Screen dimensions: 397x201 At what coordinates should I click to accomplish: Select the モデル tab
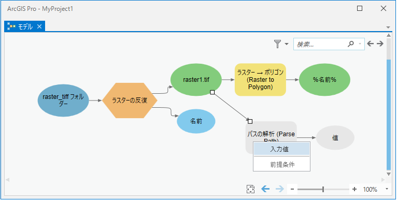pyautogui.click(x=25, y=26)
